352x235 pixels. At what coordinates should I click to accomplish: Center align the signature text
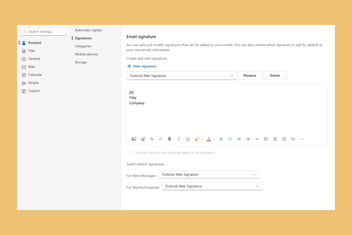(x=275, y=139)
